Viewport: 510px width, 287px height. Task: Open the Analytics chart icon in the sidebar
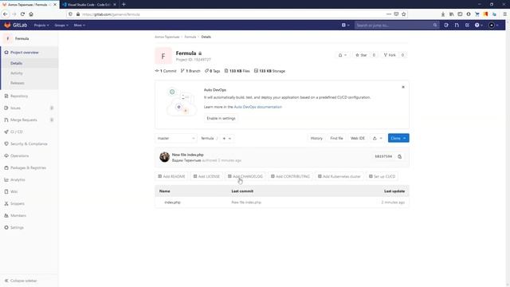[x=6, y=179]
